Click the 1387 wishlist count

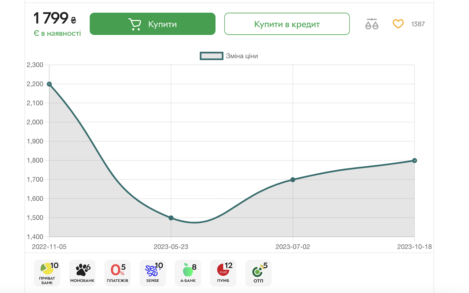(418, 24)
